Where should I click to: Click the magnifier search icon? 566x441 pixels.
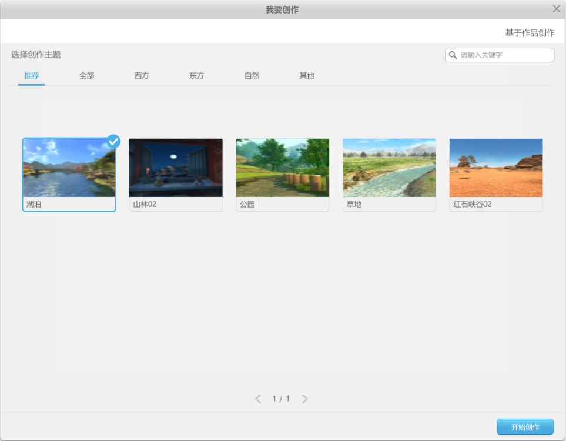pyautogui.click(x=453, y=55)
